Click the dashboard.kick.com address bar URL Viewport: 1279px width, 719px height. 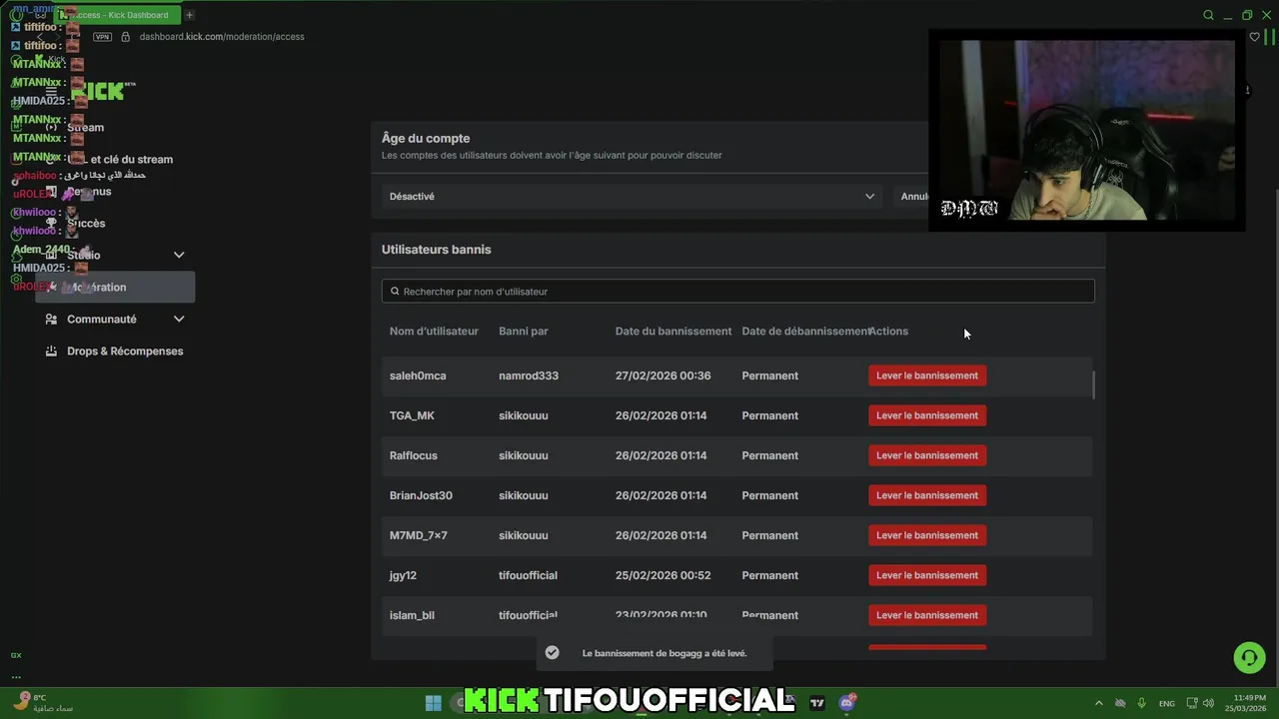[x=222, y=37]
